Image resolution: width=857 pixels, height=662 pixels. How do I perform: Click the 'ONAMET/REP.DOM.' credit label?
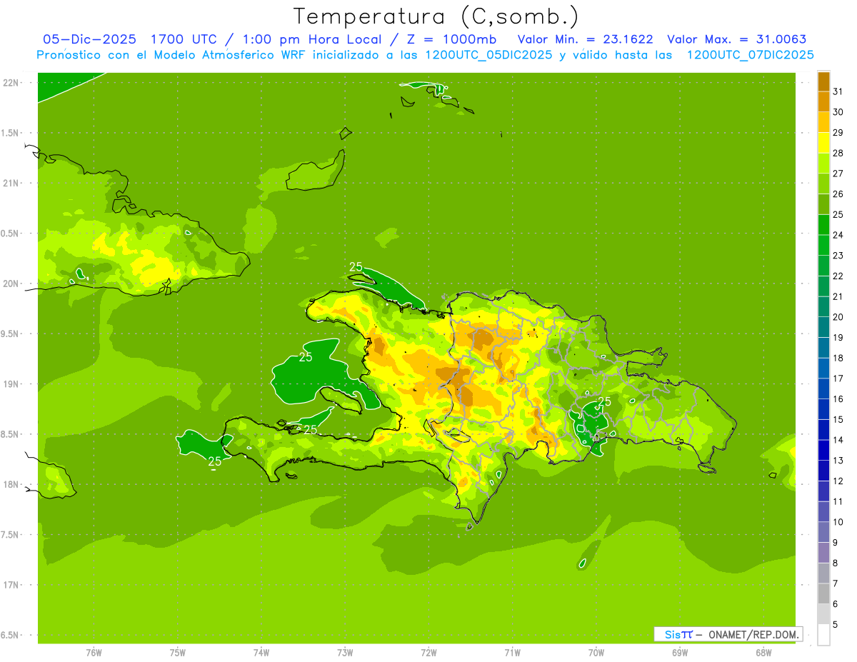pyautogui.click(x=754, y=634)
